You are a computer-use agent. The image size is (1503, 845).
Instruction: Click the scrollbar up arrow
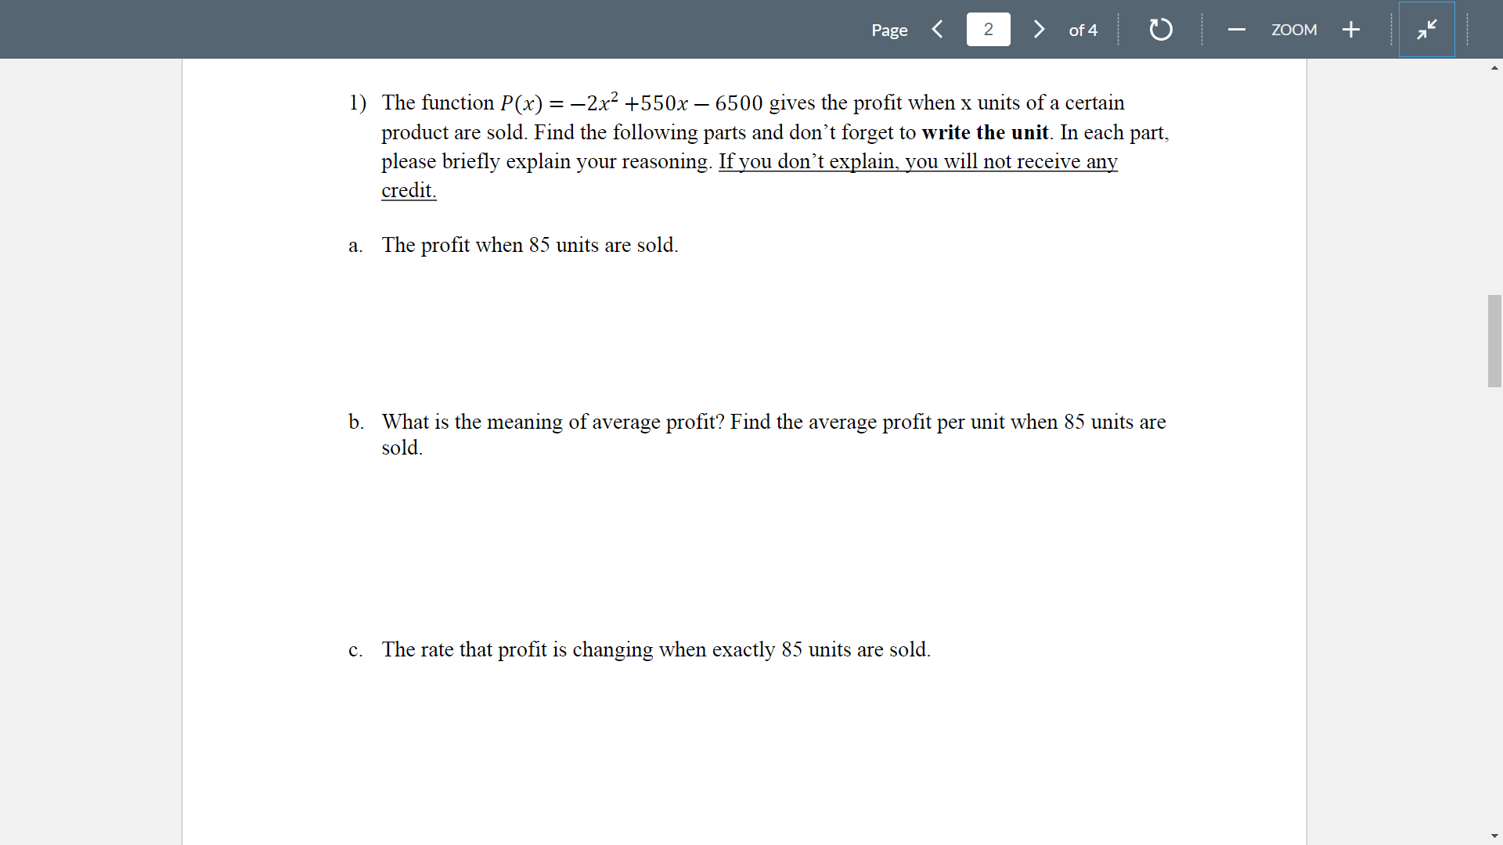click(x=1494, y=68)
